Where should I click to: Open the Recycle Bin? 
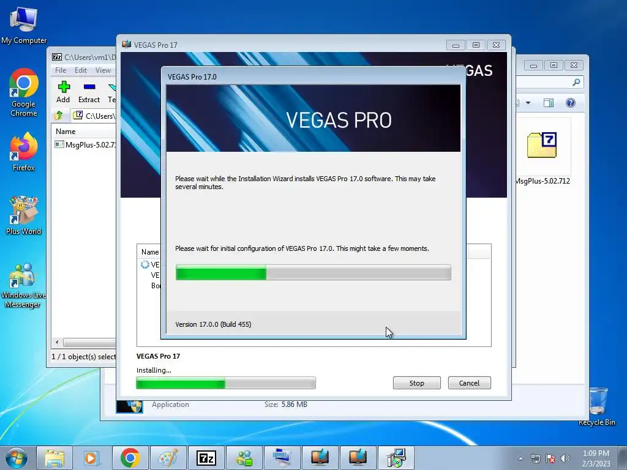tap(597, 406)
